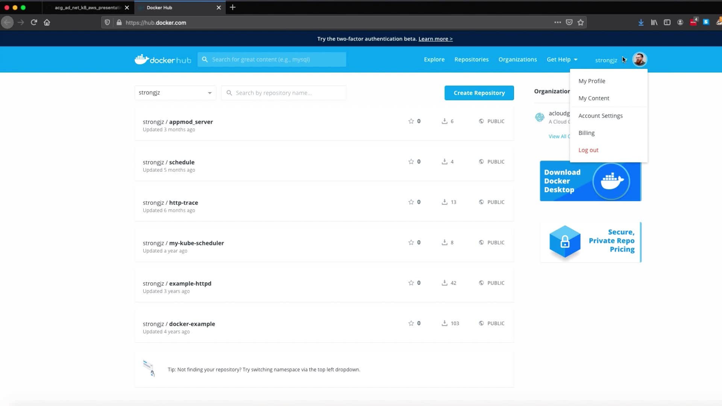Focus the repository name search field
The width and height of the screenshot is (722, 406).
pos(286,93)
